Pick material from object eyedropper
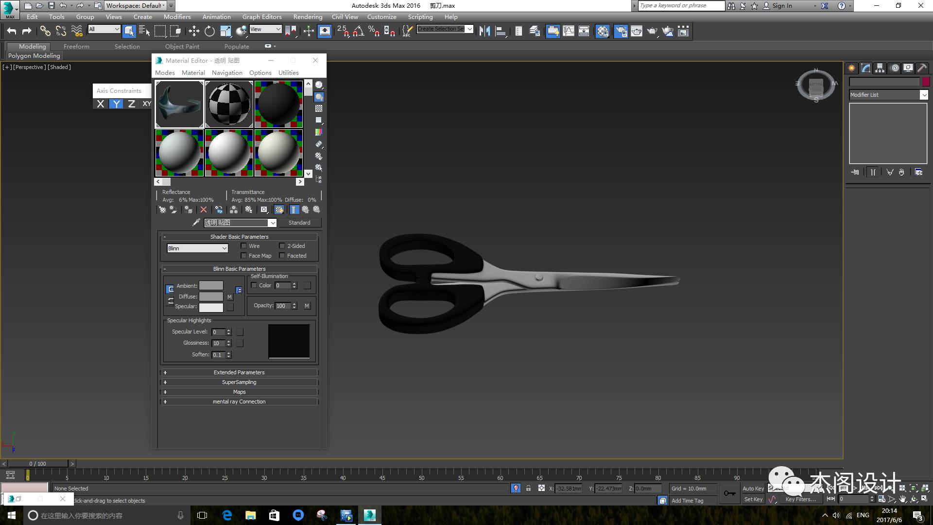The height and width of the screenshot is (525, 933). click(196, 223)
